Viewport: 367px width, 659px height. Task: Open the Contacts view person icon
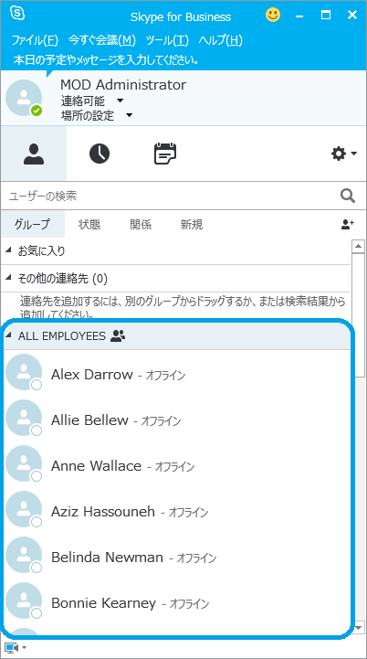tap(34, 154)
